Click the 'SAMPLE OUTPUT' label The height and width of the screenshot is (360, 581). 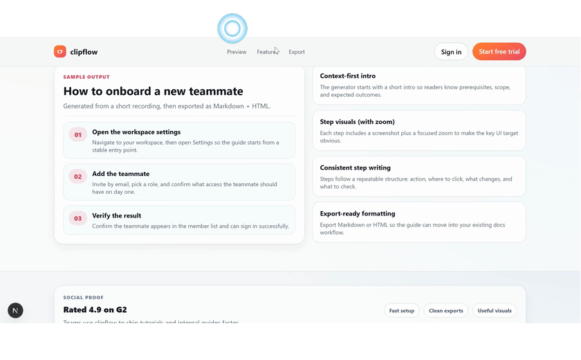pyautogui.click(x=86, y=77)
